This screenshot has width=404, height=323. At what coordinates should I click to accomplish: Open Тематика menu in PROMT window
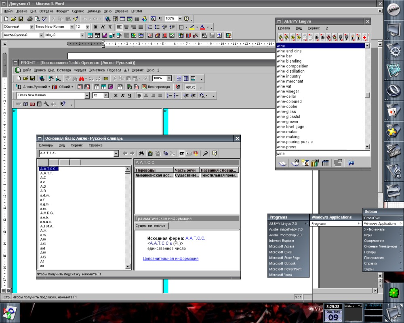(97, 70)
